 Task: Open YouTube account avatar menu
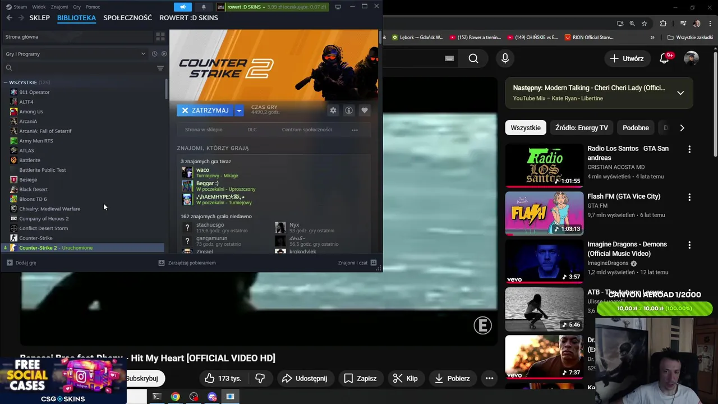pos(692,58)
